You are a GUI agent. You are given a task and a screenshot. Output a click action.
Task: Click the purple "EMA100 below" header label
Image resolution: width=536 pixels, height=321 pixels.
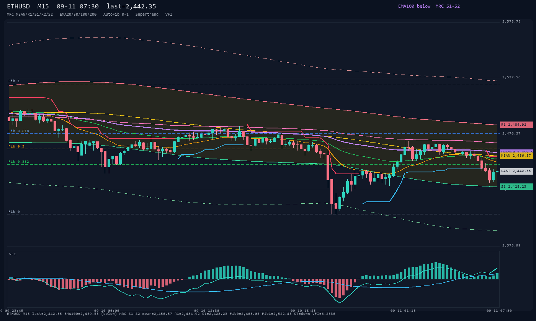click(x=414, y=6)
